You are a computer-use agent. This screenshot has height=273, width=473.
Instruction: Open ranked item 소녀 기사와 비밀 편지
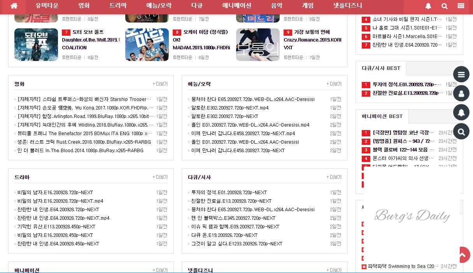click(x=407, y=19)
